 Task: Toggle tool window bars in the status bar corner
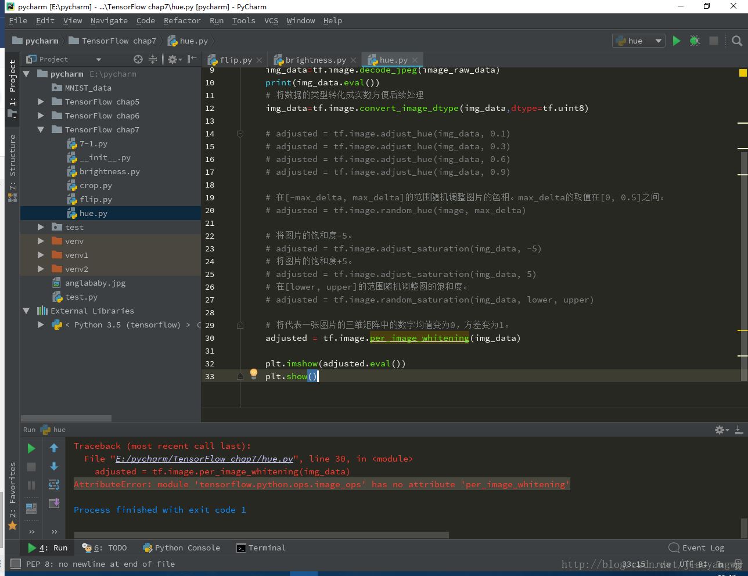[x=16, y=564]
